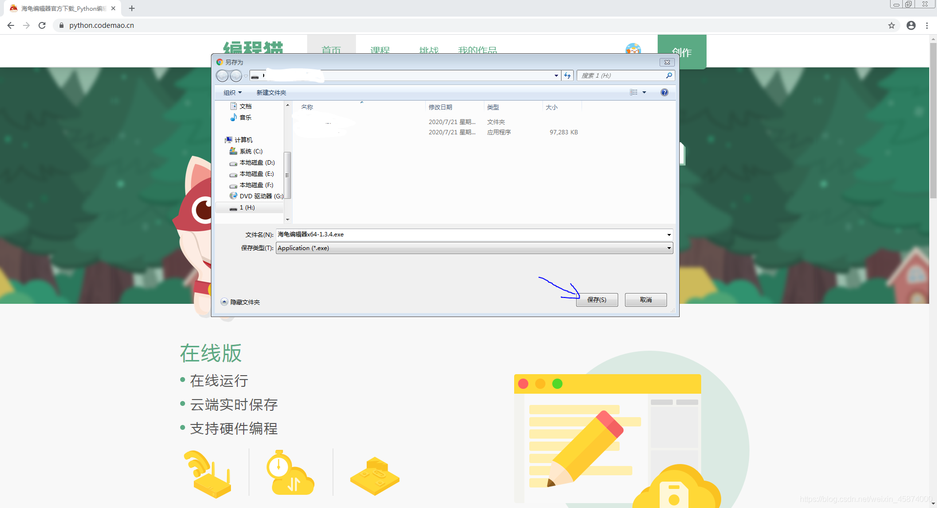Viewport: 937px width, 508px height.
Task: Click page scrollbar down arrow
Action: [x=933, y=504]
